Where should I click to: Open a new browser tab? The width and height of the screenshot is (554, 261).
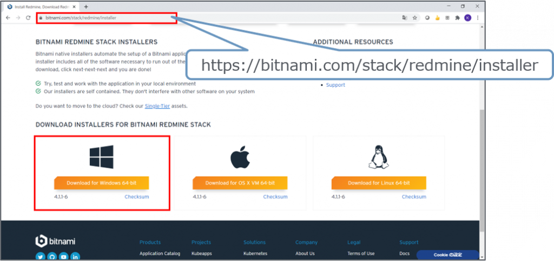click(x=86, y=6)
